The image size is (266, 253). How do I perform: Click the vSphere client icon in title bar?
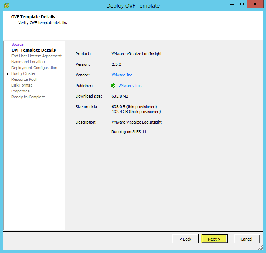click(x=7, y=5)
